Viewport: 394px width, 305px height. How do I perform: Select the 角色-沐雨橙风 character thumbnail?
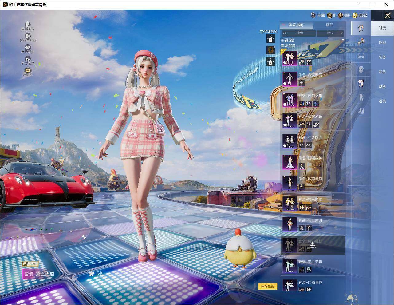(290, 183)
